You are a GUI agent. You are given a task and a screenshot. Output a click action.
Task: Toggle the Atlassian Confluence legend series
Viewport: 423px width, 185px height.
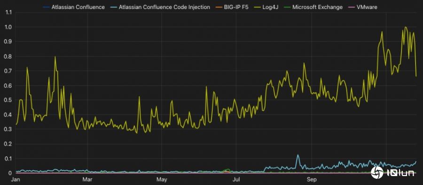coord(74,7)
